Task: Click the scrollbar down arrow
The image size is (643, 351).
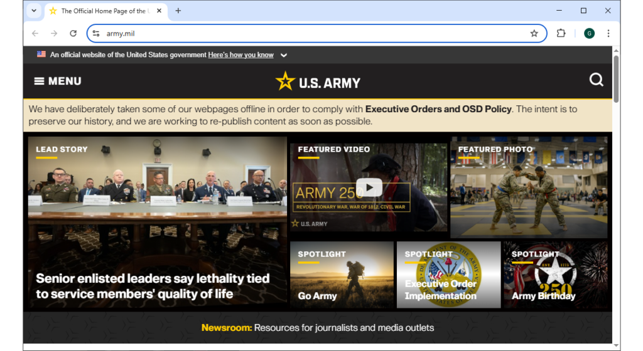Action: (x=616, y=345)
